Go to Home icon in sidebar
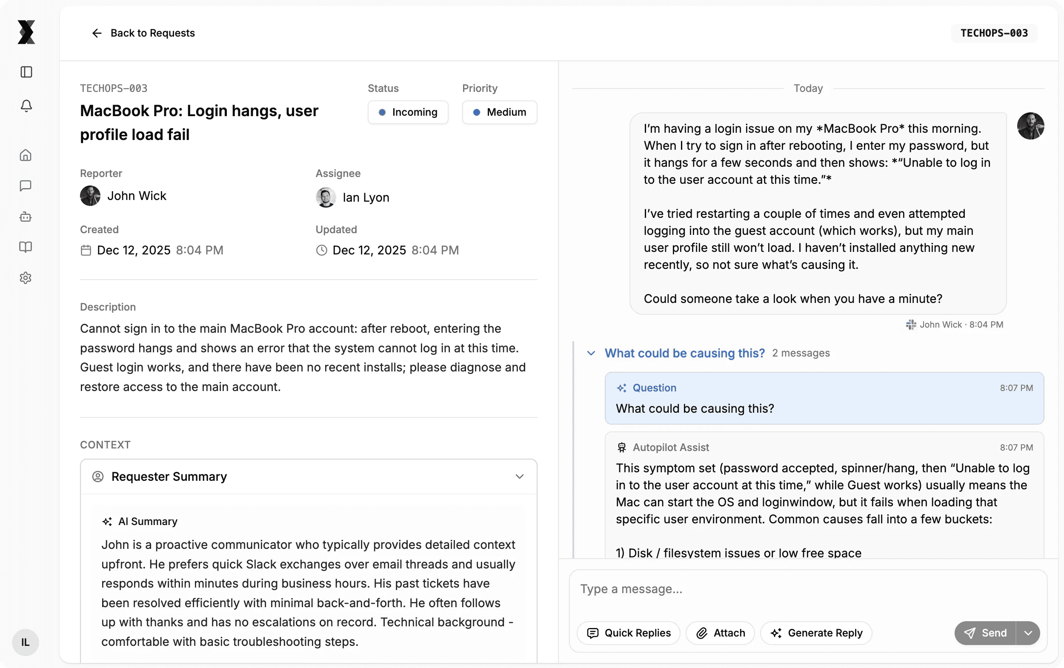Image resolution: width=1064 pixels, height=668 pixels. click(x=26, y=155)
